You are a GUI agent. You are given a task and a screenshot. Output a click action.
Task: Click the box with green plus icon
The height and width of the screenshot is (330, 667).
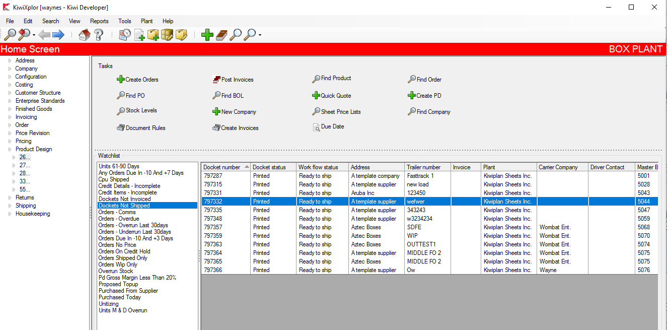point(153,35)
